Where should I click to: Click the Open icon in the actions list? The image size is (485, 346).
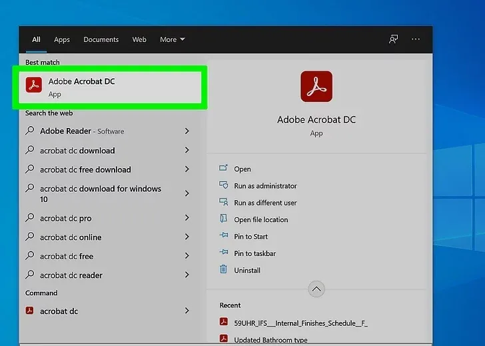point(223,168)
